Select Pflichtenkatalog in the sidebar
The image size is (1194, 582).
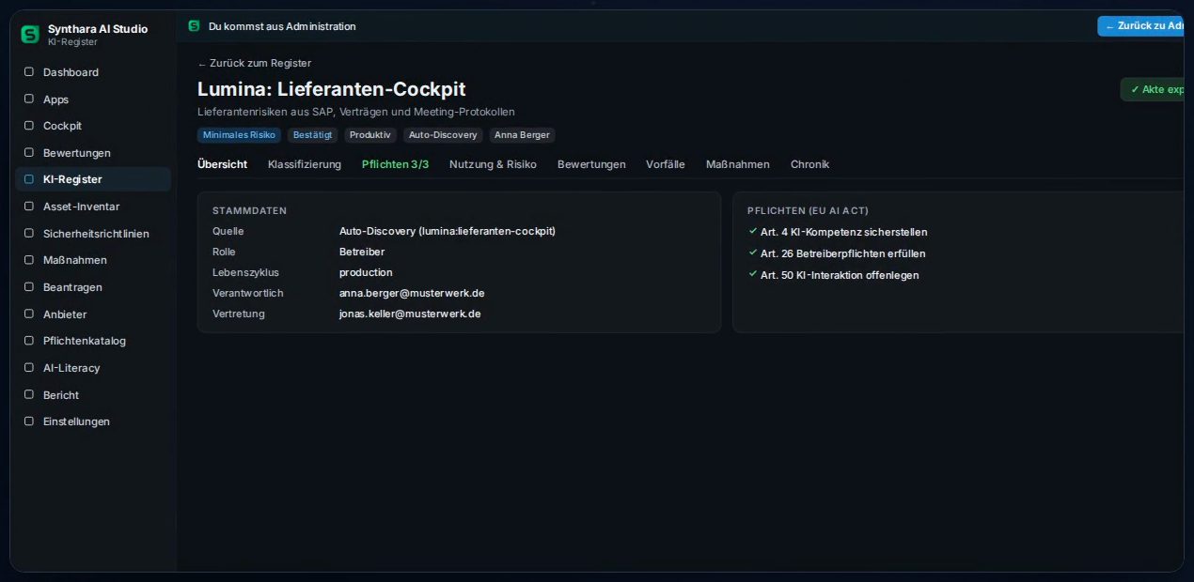coord(92,341)
